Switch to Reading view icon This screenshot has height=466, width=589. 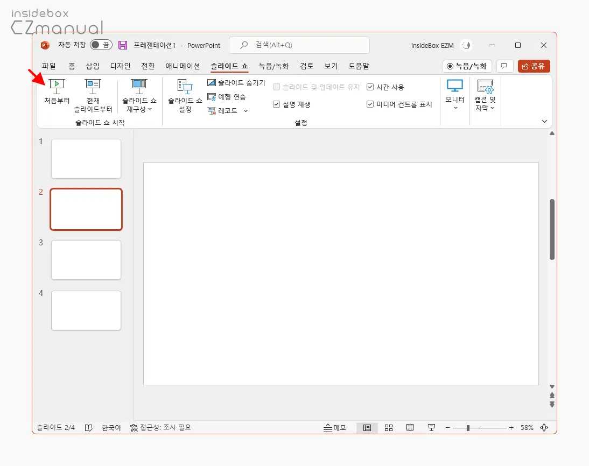pos(410,428)
